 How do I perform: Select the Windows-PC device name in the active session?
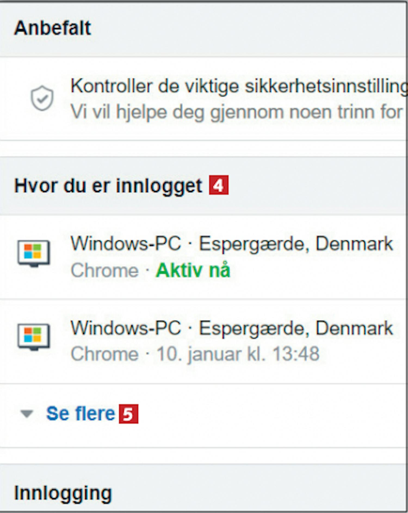point(126,243)
